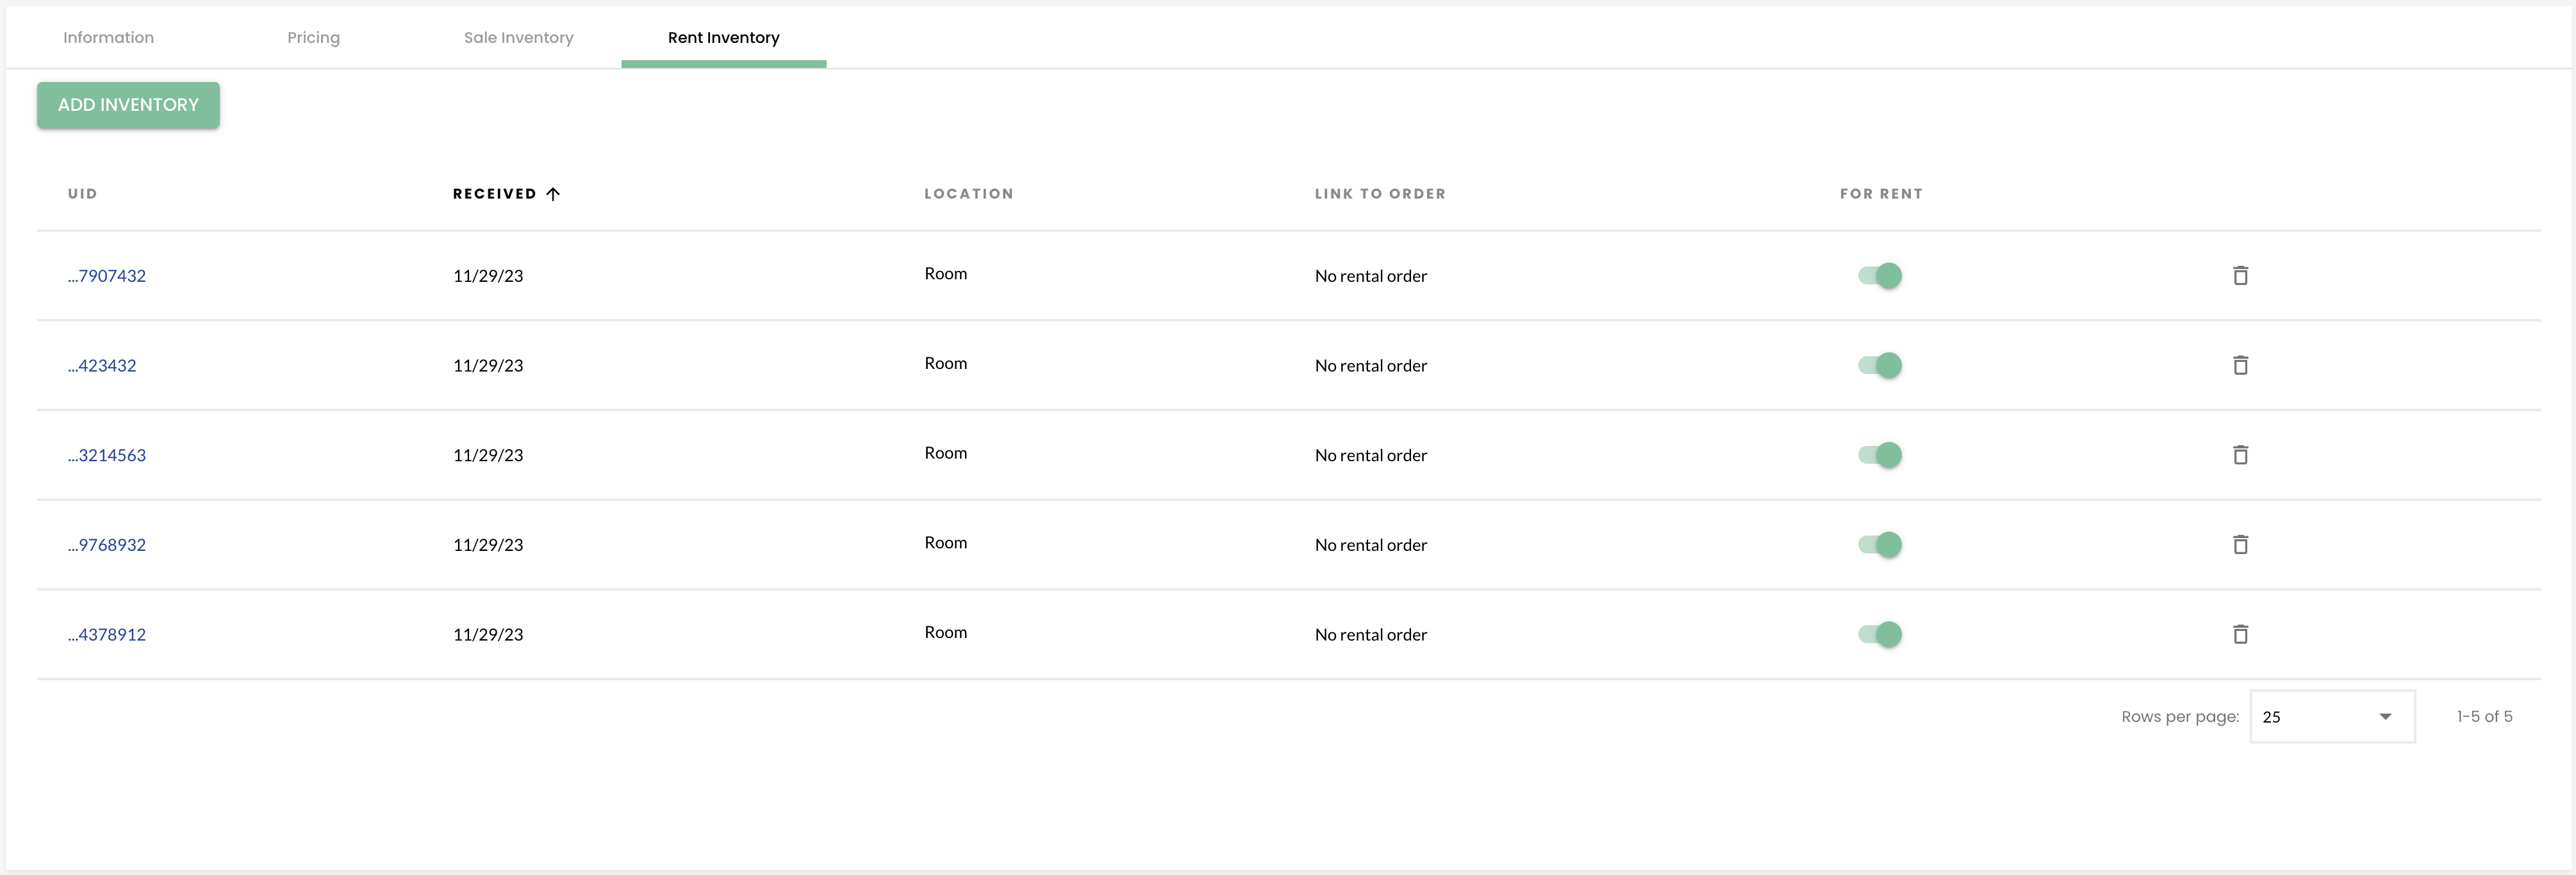
Task: Select the Rent Inventory tab
Action: [723, 37]
